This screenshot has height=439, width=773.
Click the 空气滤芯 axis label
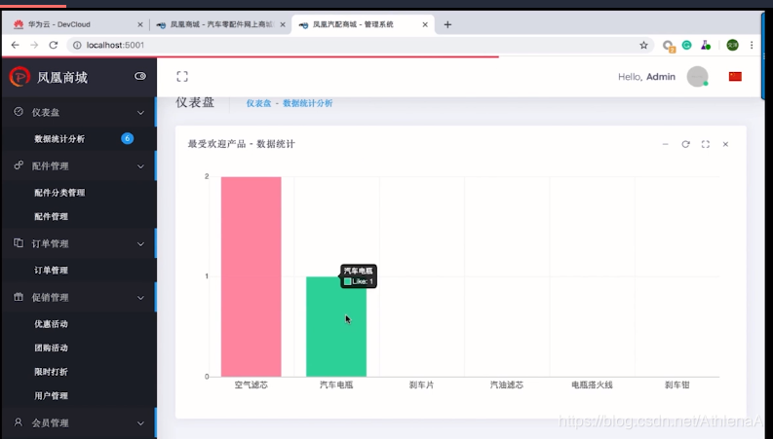tap(251, 384)
